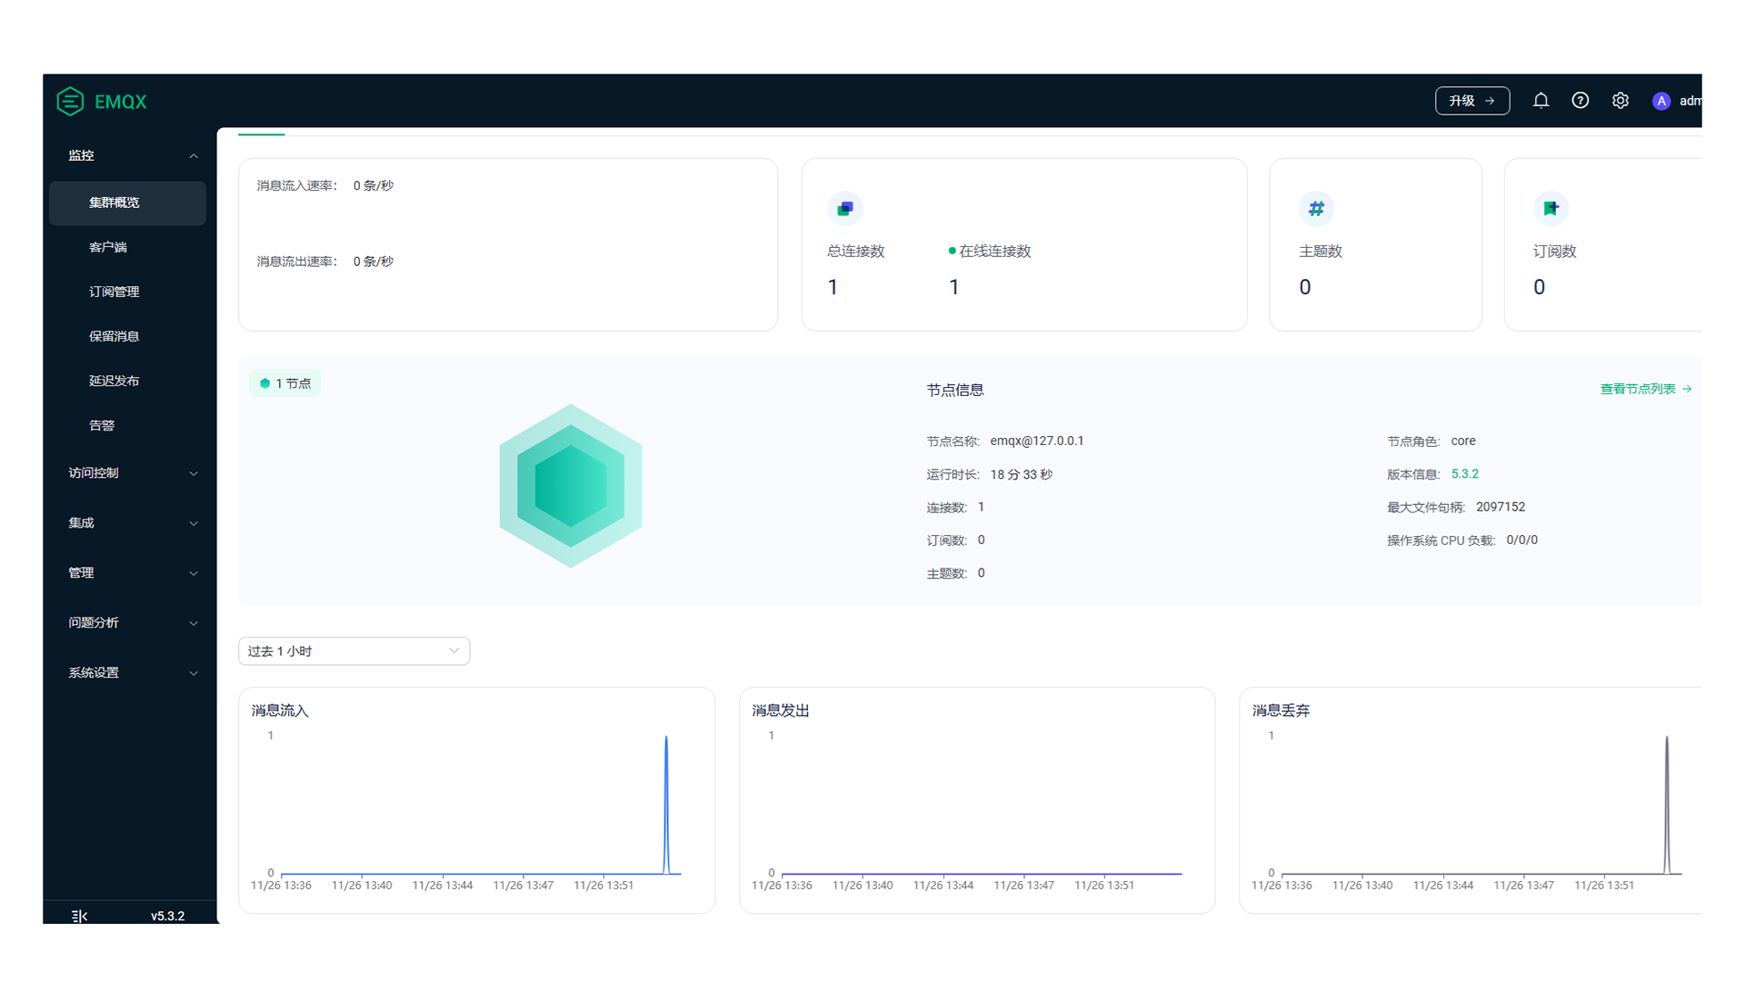Click v5.3.2 version label in sidebar footer
Viewport: 1745px width, 981px height.
(x=167, y=916)
